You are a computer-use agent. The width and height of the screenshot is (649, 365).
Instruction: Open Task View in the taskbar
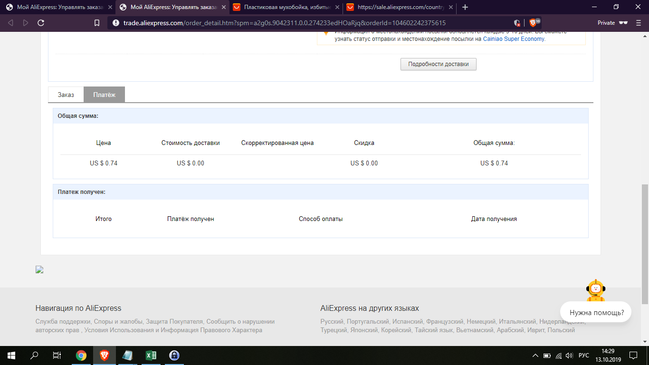pyautogui.click(x=57, y=355)
